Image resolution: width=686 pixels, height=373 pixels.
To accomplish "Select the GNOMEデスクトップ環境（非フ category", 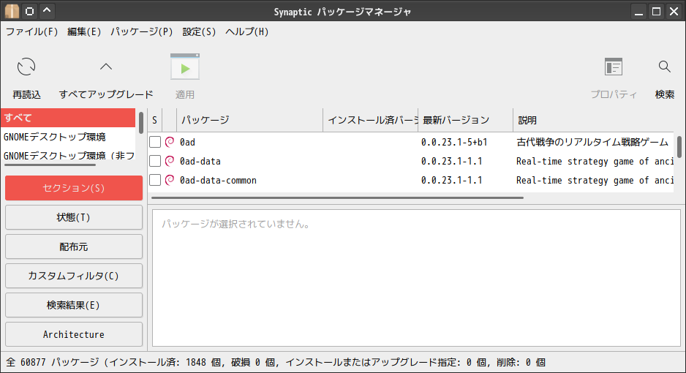I will [68, 156].
